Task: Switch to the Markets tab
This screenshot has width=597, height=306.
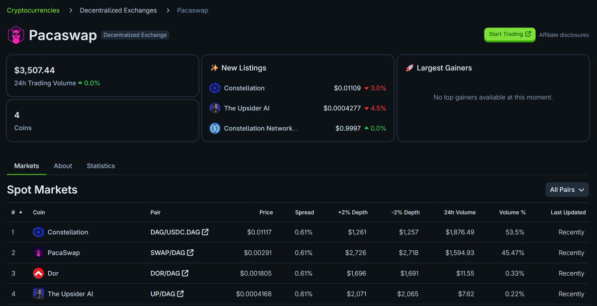Action: 26,166
